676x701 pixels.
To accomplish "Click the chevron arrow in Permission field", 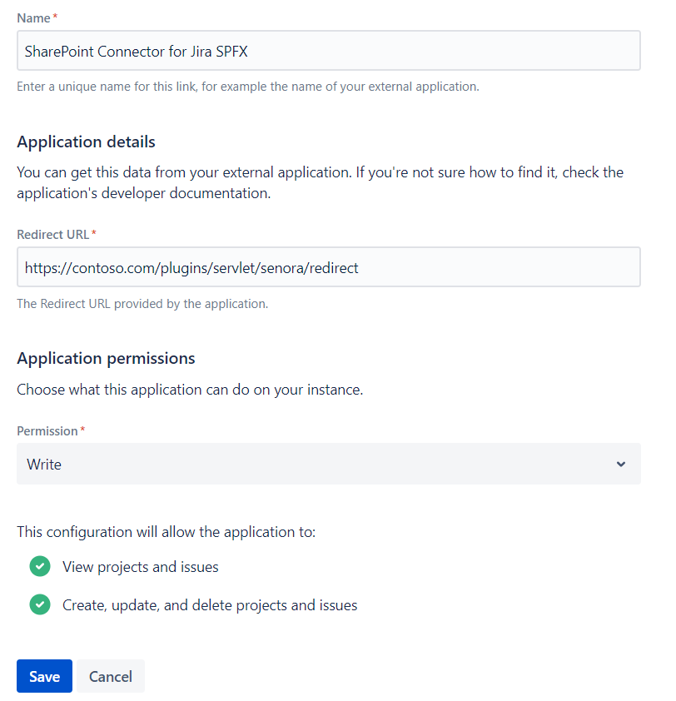I will coord(621,464).
